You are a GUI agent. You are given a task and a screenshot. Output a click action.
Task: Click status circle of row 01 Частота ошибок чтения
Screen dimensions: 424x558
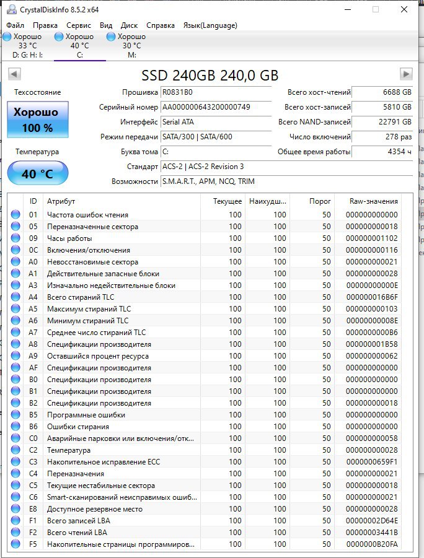pyautogui.click(x=15, y=214)
